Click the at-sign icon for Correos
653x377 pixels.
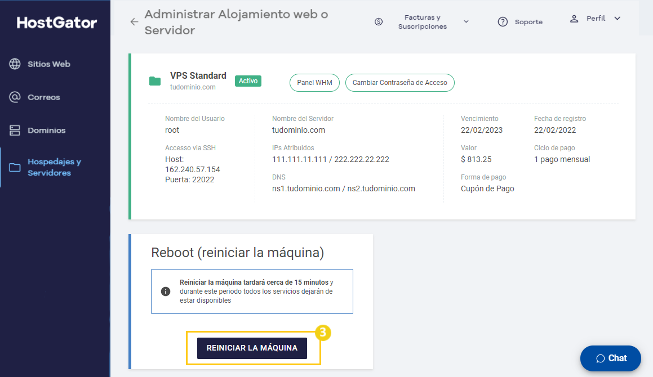15,97
